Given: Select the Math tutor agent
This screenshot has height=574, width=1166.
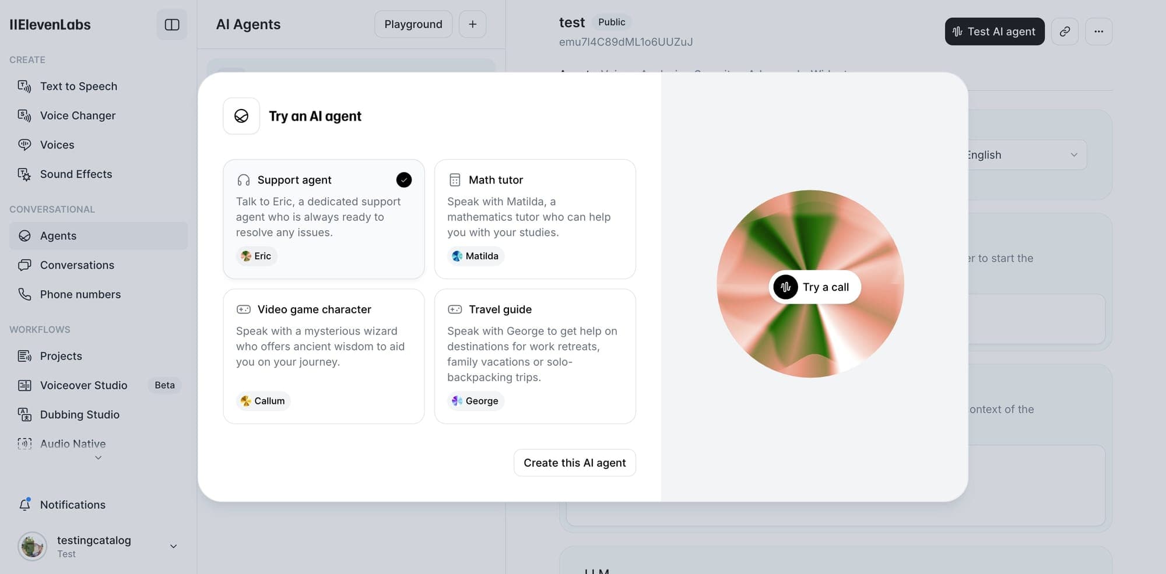Looking at the screenshot, I should click(x=535, y=220).
